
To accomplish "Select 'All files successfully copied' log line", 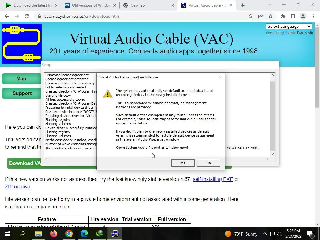I will (65, 99).
